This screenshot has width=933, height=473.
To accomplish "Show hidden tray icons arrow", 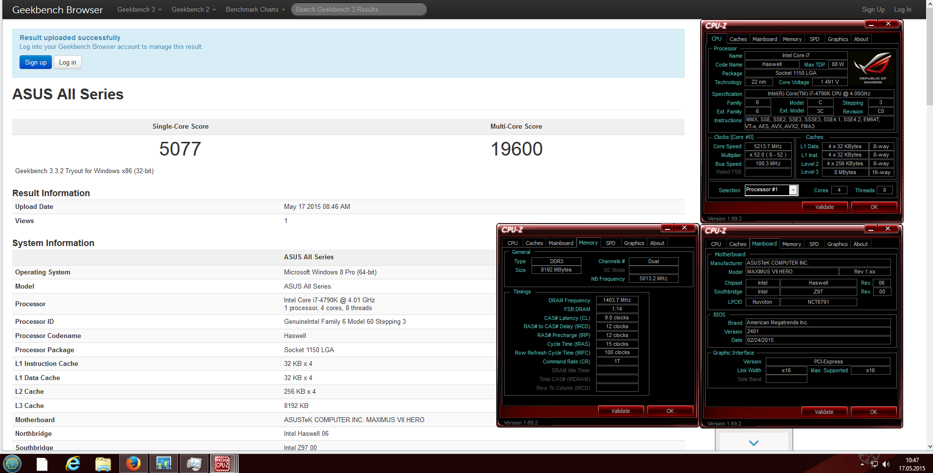I will (862, 464).
